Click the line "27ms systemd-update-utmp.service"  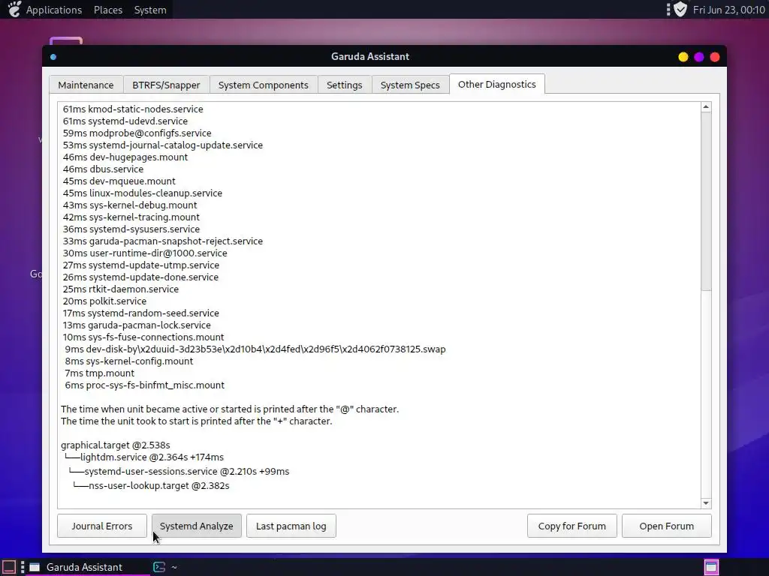pos(140,265)
